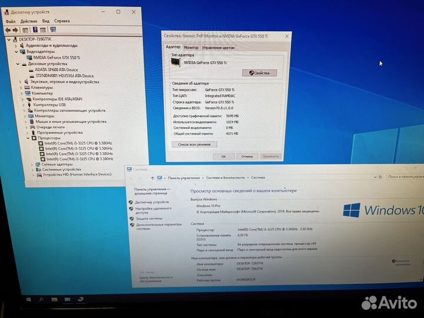Click the scan hardware monitor toolbar icon
The image size is (424, 318).
tap(53, 29)
